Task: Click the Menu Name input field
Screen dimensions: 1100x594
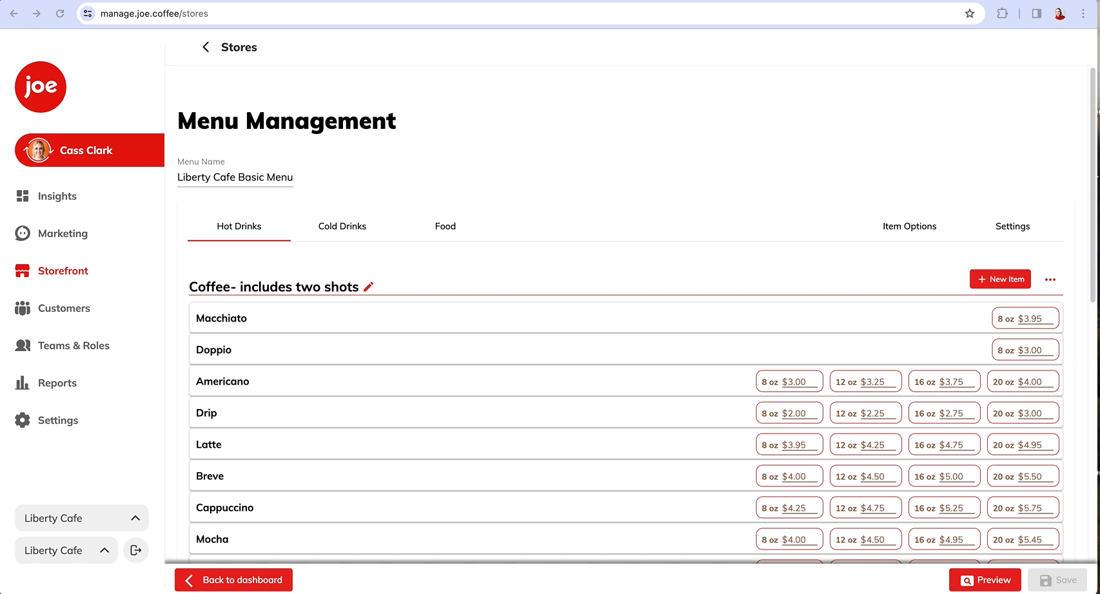Action: [235, 177]
